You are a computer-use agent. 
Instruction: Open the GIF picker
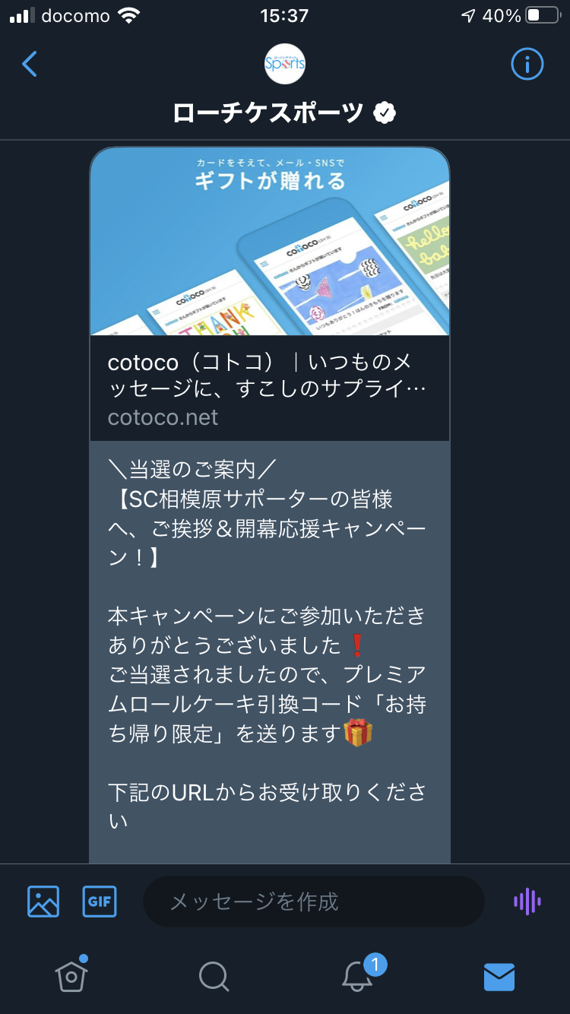point(100,902)
